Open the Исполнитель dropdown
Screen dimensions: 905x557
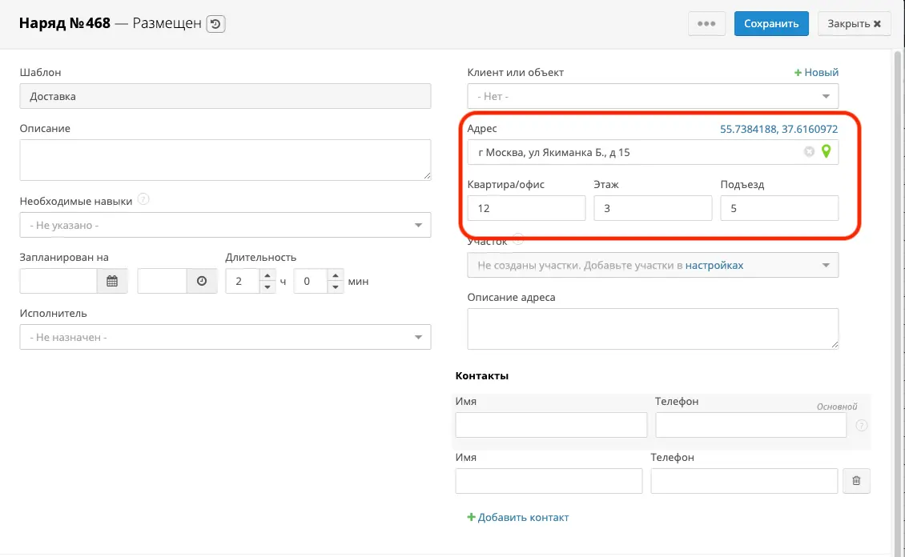point(225,337)
